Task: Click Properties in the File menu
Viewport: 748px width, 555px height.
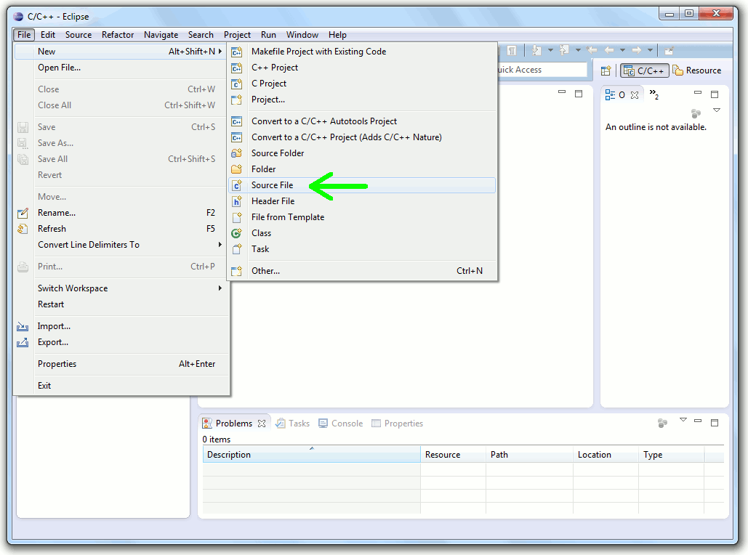Action: pos(121,364)
